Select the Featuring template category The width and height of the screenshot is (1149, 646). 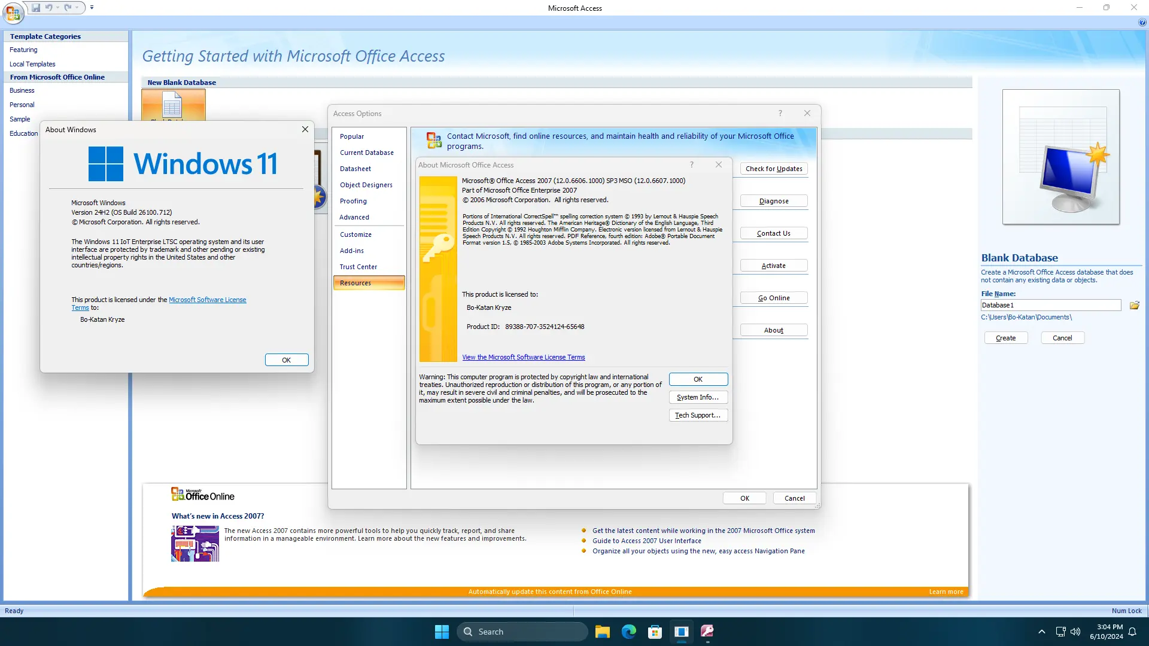[x=23, y=50]
